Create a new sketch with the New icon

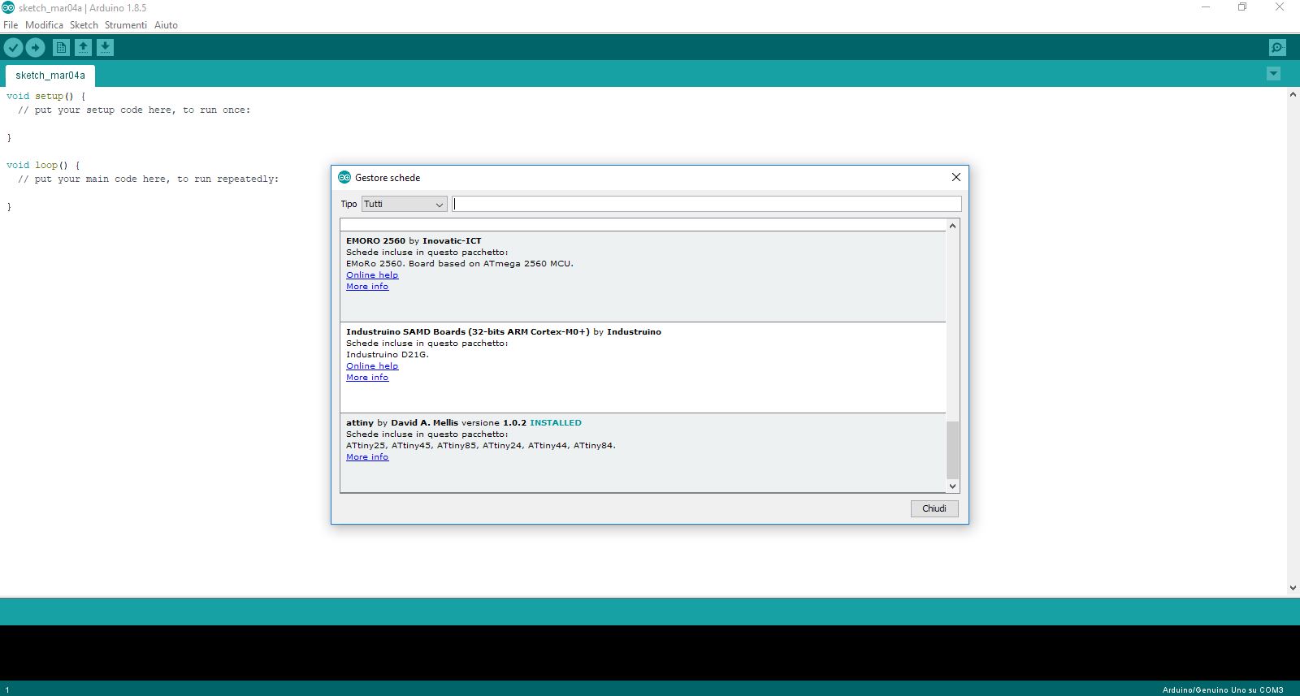click(61, 48)
